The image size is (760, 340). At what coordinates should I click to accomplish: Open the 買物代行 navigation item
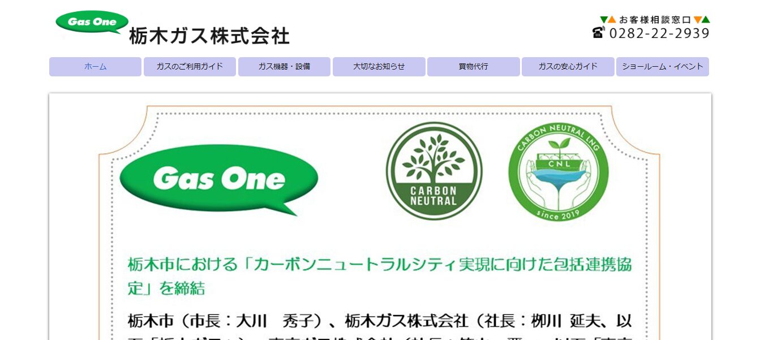coord(474,67)
